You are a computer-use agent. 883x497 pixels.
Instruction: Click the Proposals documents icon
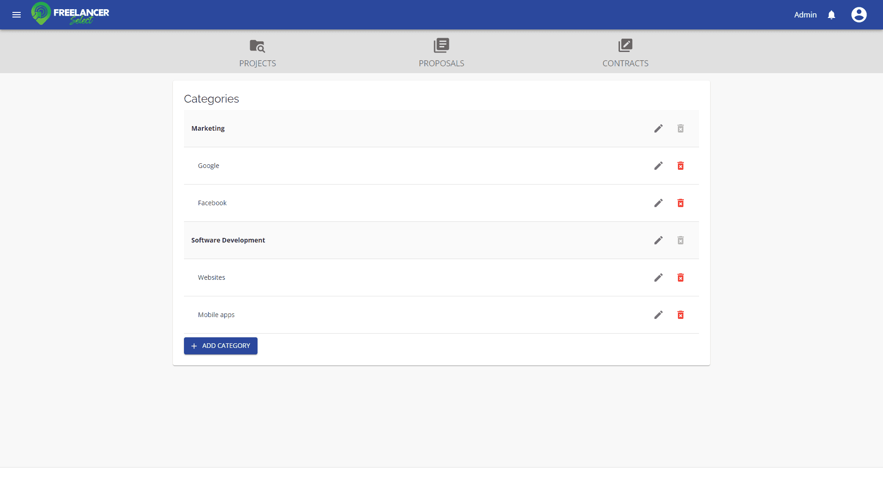click(441, 45)
